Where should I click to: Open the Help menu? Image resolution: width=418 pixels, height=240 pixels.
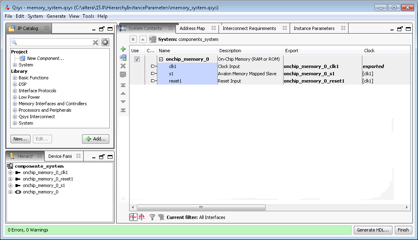(x=102, y=16)
